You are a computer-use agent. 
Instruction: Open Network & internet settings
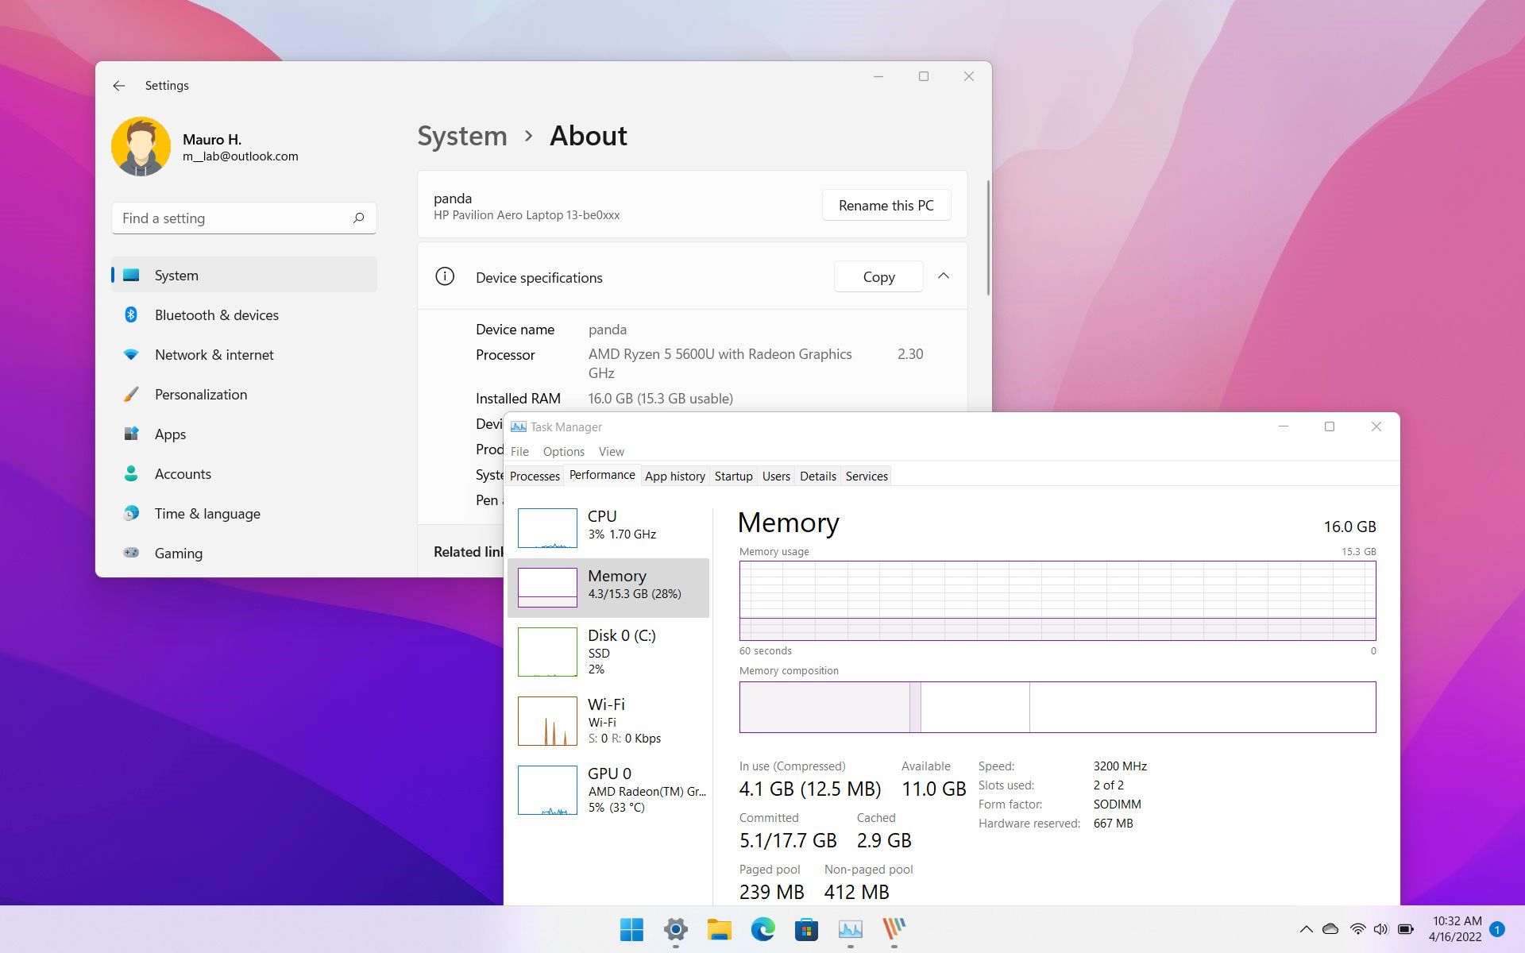(x=214, y=355)
